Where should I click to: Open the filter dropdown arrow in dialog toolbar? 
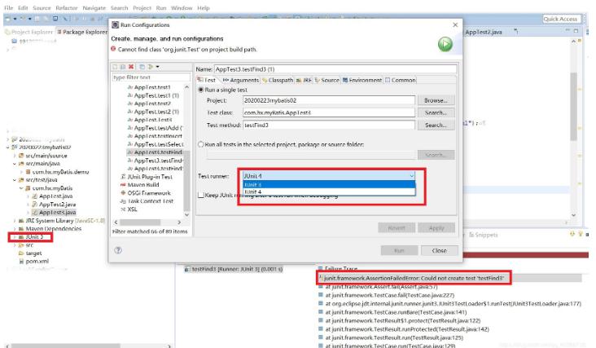click(158, 67)
